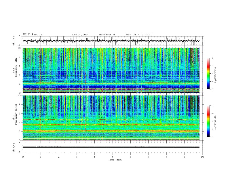Click time axis tick label "0"
This screenshot has height=176, width=228.
coord(23,157)
